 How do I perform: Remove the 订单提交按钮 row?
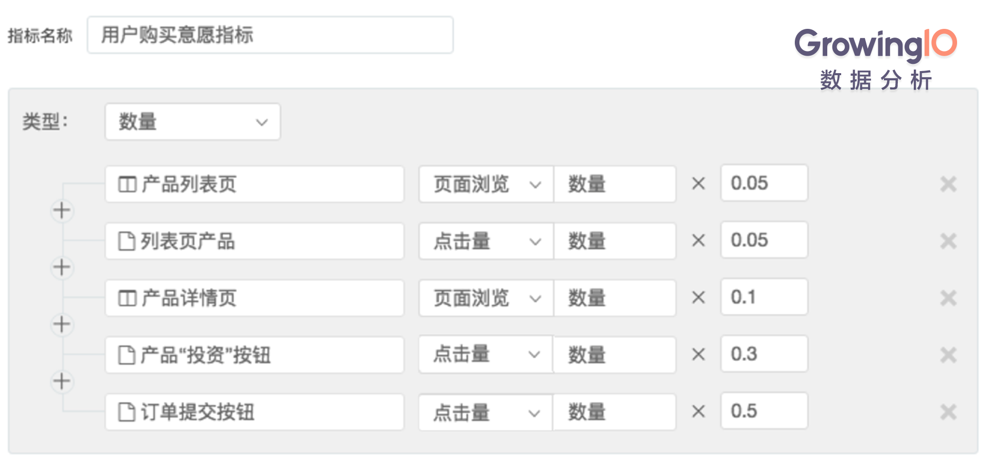948,412
